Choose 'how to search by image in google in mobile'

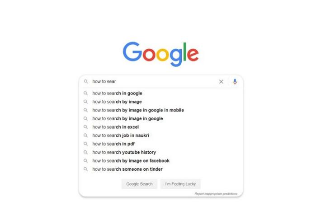(x=161, y=110)
